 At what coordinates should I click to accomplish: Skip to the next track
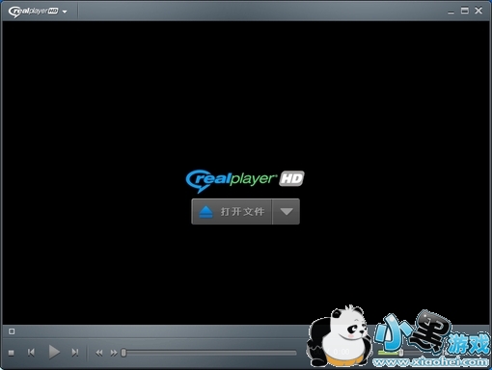[74, 353]
